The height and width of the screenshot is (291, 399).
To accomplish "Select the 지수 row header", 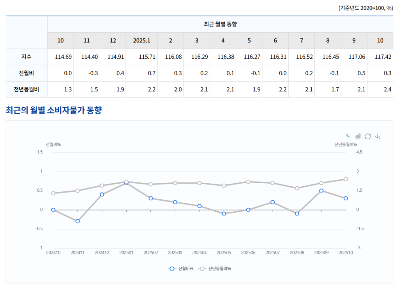I will tap(26, 57).
